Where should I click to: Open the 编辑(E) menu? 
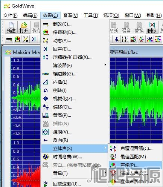(30, 15)
